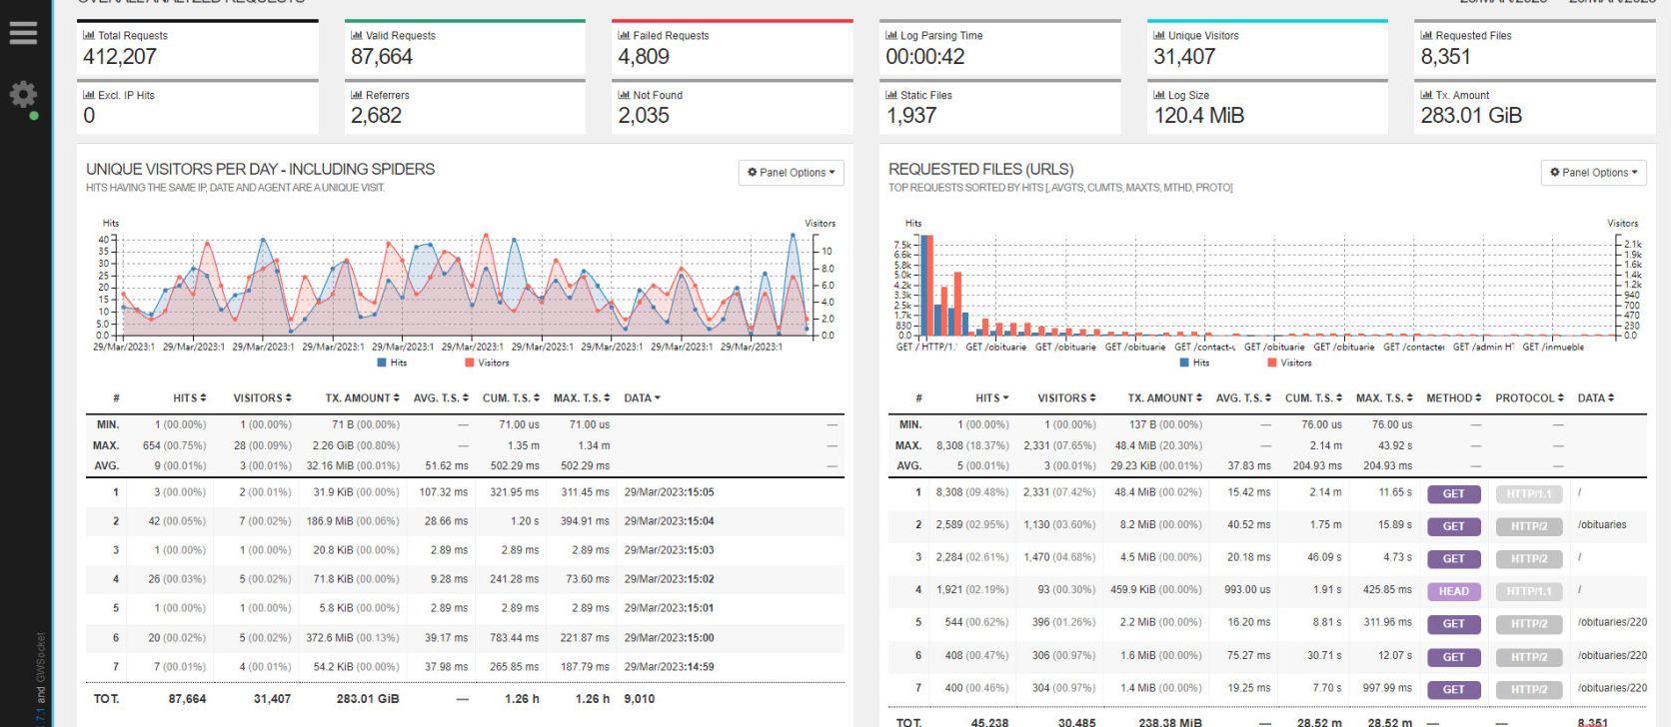Image resolution: width=1671 pixels, height=727 pixels.
Task: Click the Log Size value 120.4 MiB
Action: (1199, 116)
